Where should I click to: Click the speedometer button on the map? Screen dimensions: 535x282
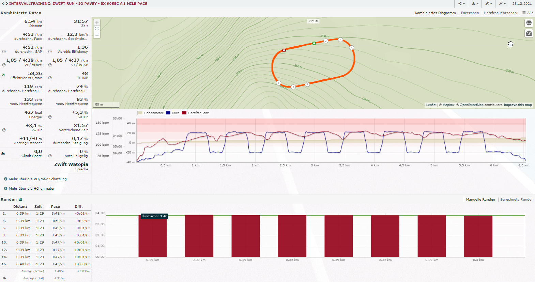point(529,33)
